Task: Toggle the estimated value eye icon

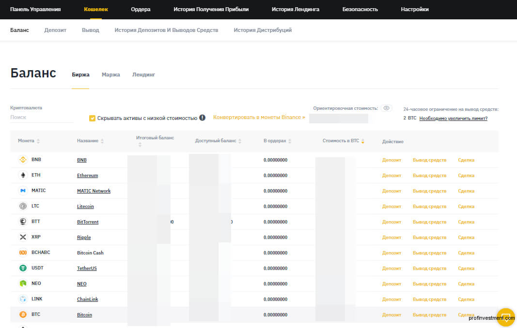Action: click(387, 108)
